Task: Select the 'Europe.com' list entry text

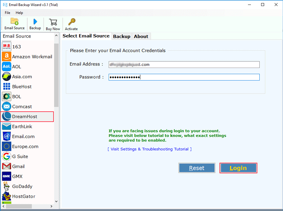Action: [25, 147]
